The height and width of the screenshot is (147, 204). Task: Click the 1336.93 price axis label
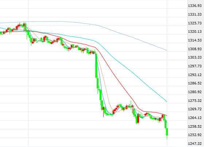click(x=195, y=6)
